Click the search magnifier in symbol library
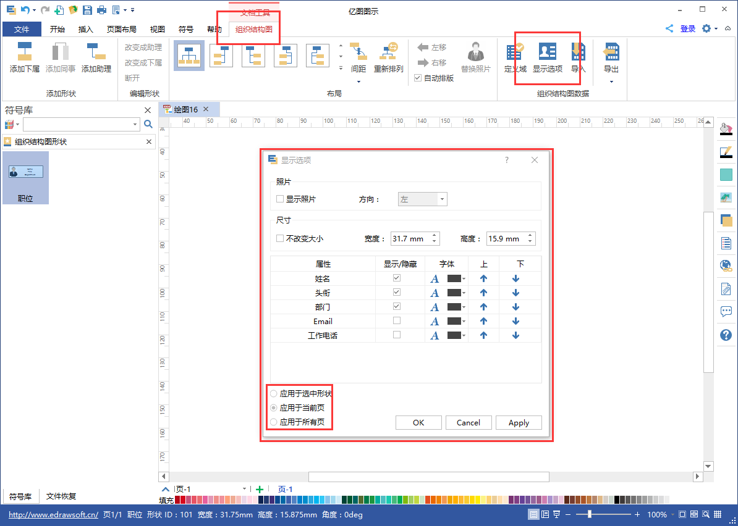Screen dimensions: 738x526 click(148, 124)
